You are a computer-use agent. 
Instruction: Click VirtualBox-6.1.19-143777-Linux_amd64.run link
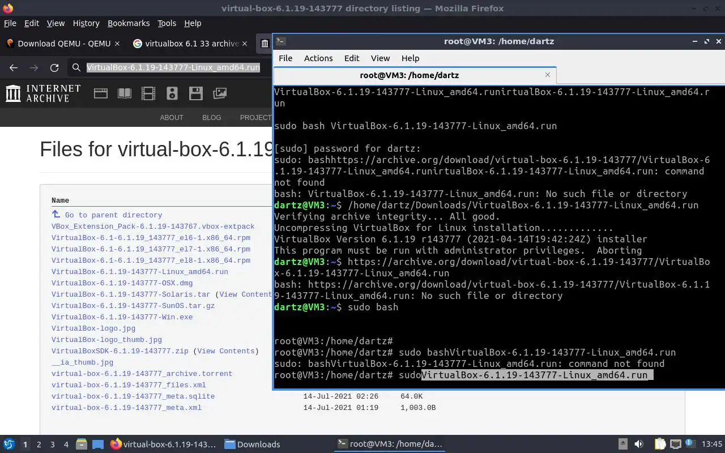(140, 272)
